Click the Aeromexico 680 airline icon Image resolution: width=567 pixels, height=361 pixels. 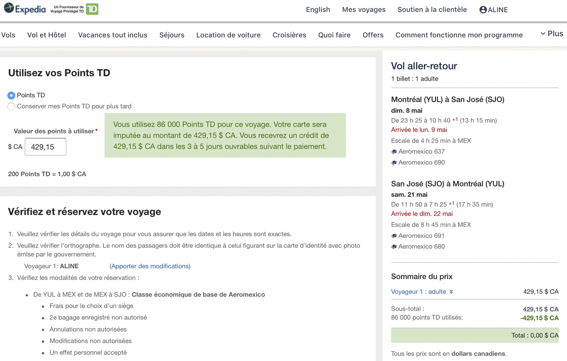click(394, 247)
